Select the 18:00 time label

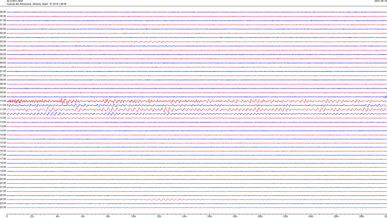coord(3,163)
